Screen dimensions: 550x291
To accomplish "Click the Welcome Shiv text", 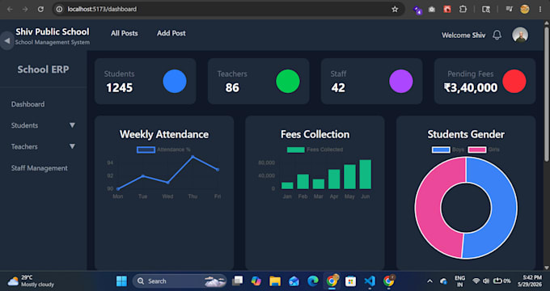I will pos(463,35).
